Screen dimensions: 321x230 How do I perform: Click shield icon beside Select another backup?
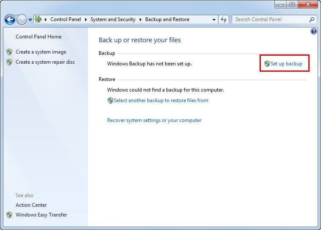coord(111,100)
